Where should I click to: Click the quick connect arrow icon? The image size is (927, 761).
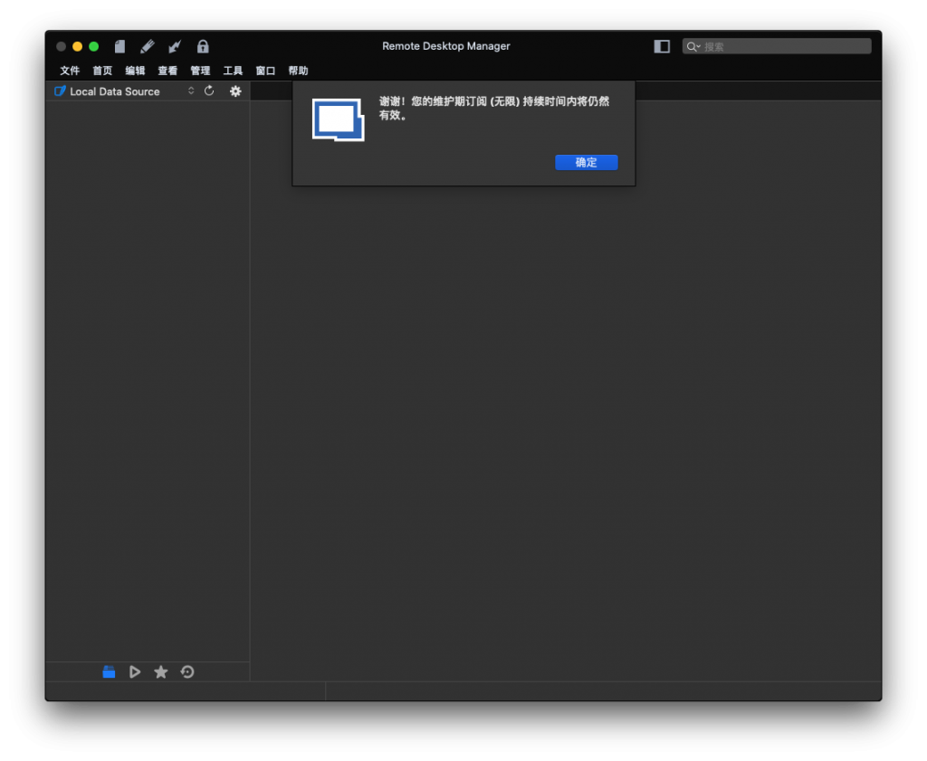(175, 46)
